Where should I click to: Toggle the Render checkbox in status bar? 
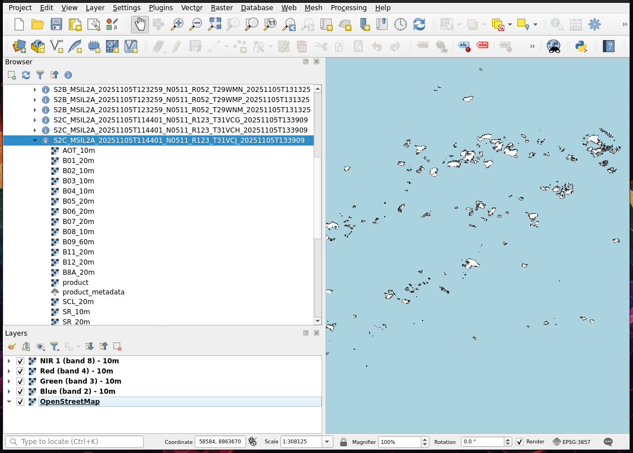coord(520,442)
